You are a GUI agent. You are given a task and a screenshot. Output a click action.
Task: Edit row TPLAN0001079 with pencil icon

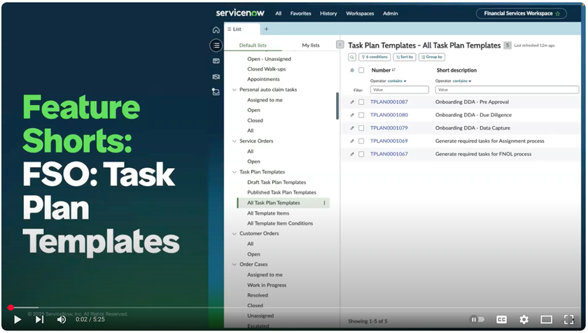(x=351, y=128)
